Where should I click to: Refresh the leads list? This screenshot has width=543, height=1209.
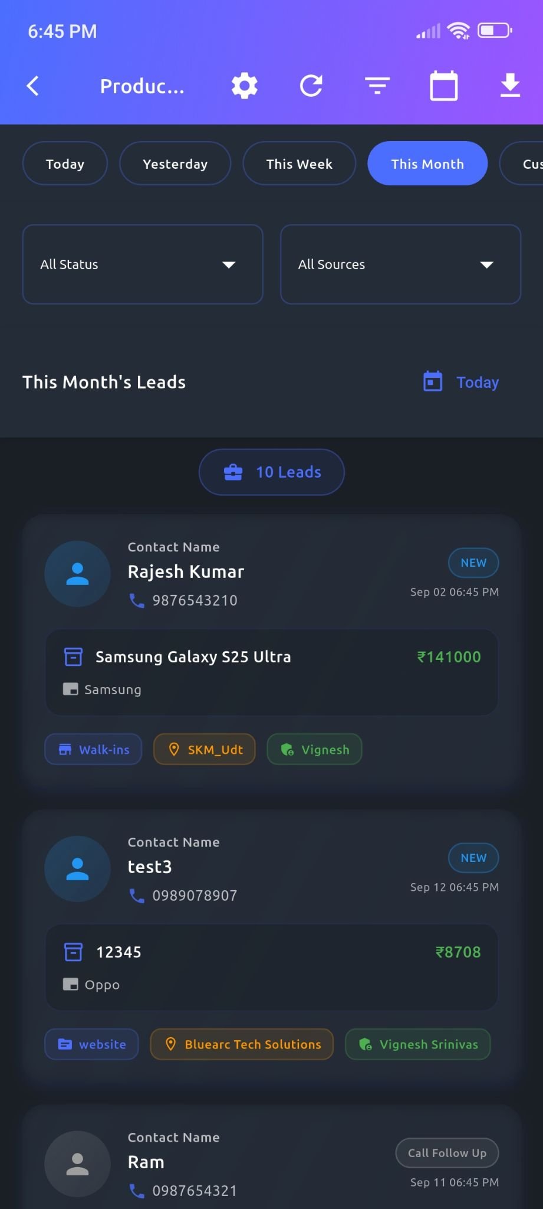pos(311,86)
